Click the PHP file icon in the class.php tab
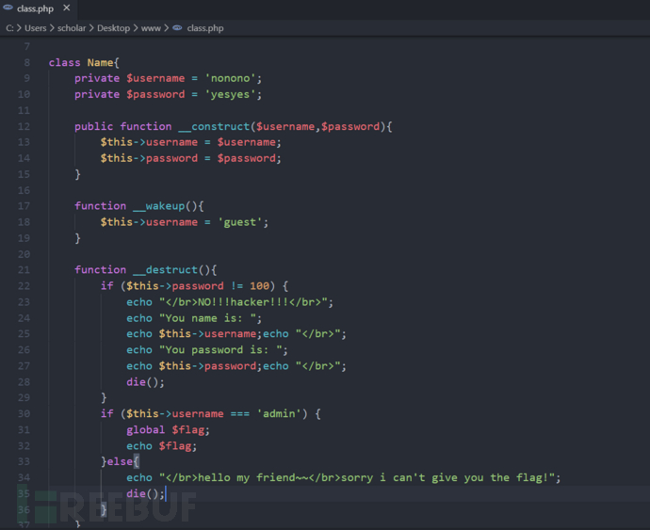The image size is (650, 530). coord(8,8)
